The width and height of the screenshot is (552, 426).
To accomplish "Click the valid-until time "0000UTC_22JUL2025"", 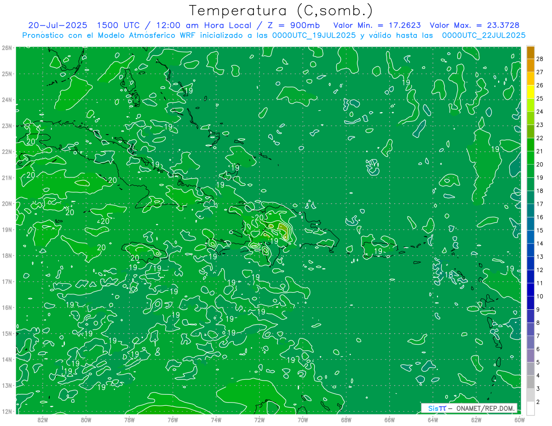I will pos(483,35).
